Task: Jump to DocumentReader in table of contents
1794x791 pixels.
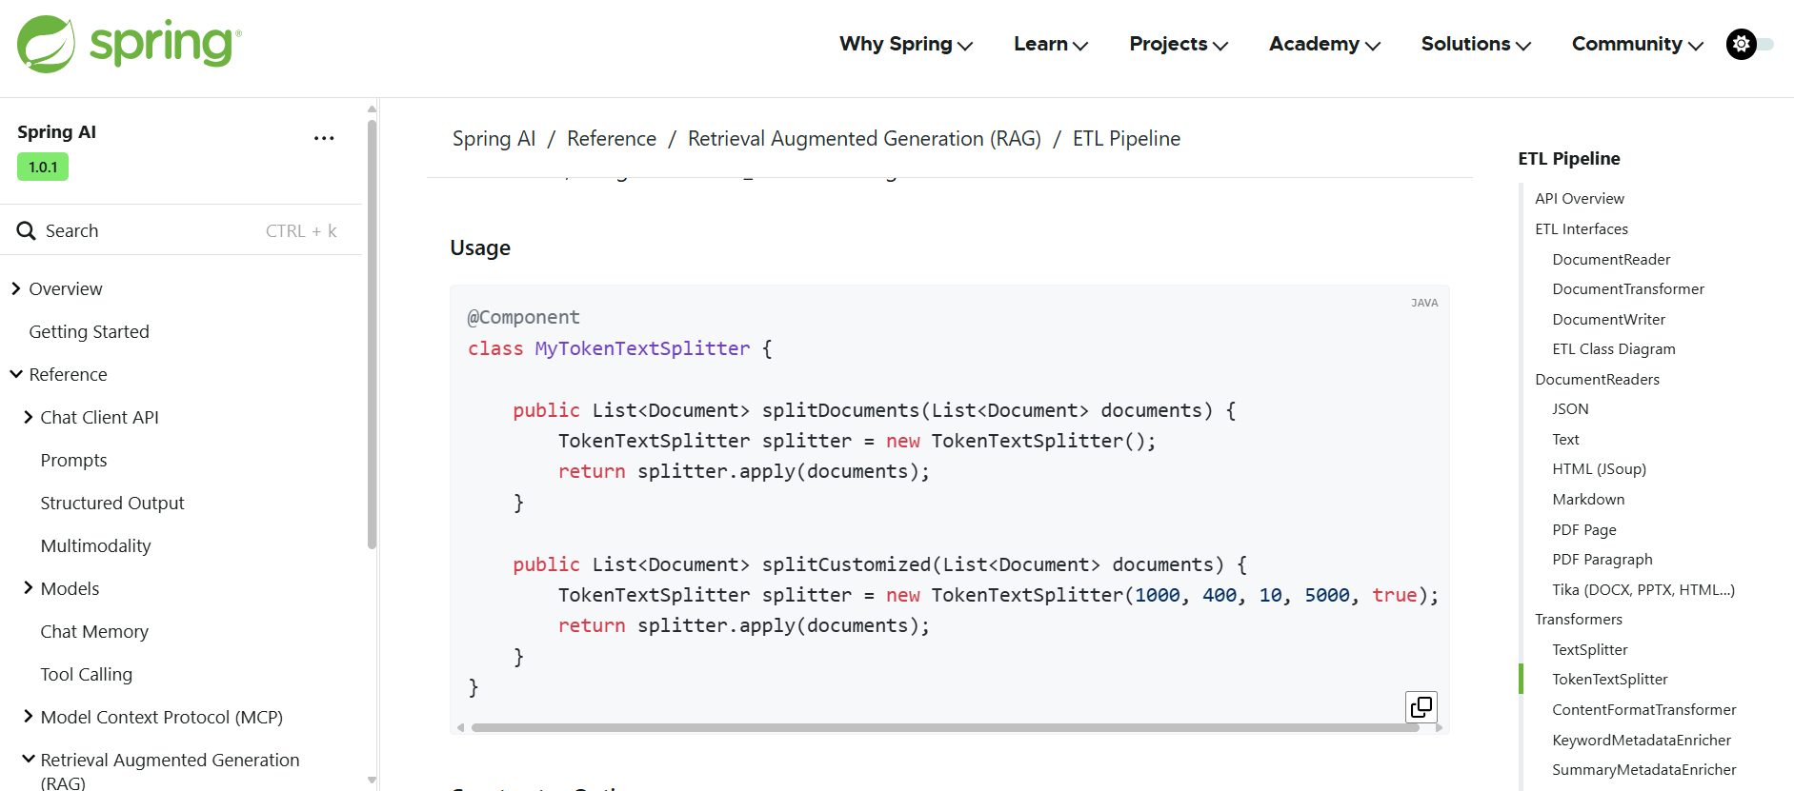Action: 1611,259
